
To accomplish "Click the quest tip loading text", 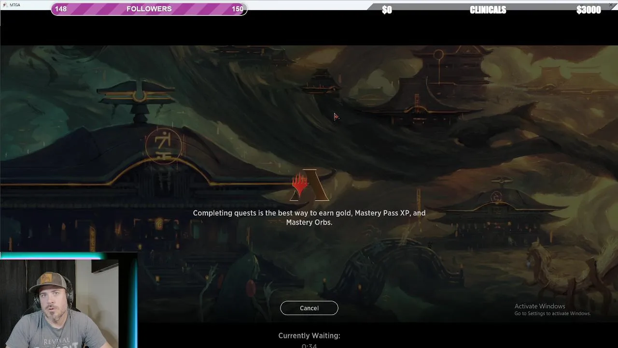I will [x=309, y=217].
